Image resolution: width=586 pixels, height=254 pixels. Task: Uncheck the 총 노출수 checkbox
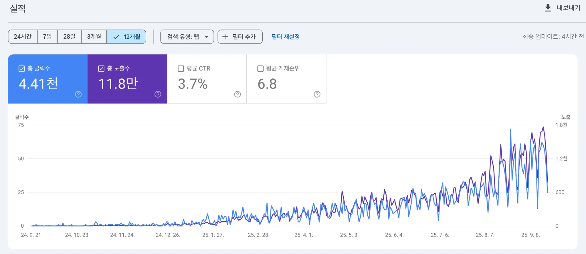tap(101, 68)
